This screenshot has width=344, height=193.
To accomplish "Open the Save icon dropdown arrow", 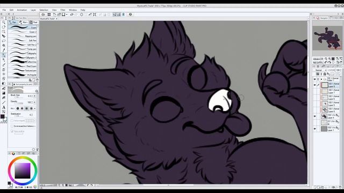I will tap(67, 14).
